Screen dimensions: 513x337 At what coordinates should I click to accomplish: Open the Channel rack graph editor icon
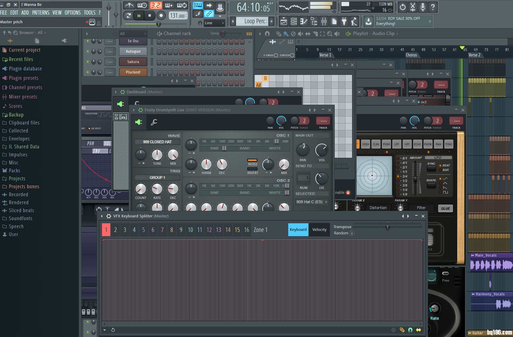point(249,34)
